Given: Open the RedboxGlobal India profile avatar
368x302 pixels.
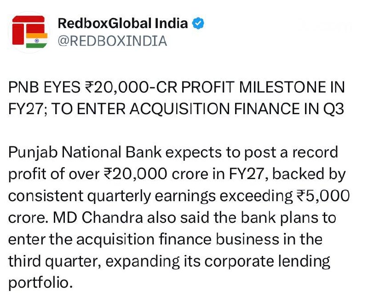Looking at the screenshot, I should pyautogui.click(x=29, y=32).
